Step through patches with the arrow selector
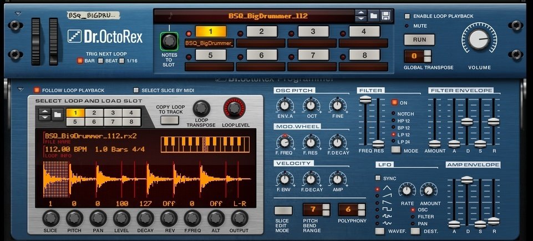533x241 pixels. point(361,16)
